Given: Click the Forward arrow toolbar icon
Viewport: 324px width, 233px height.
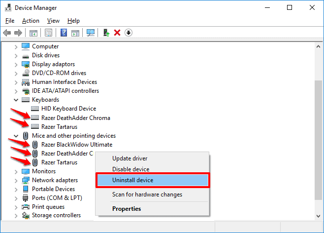Looking at the screenshot, I should pyautogui.click(x=18, y=33).
